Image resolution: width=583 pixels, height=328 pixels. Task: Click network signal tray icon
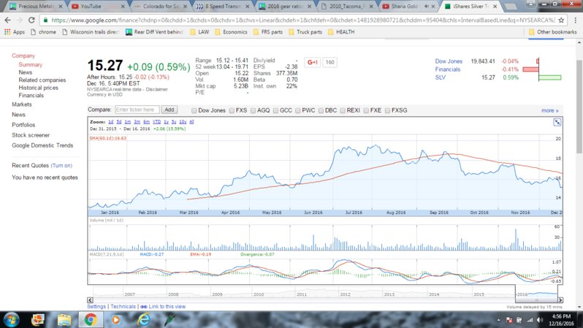click(530, 320)
